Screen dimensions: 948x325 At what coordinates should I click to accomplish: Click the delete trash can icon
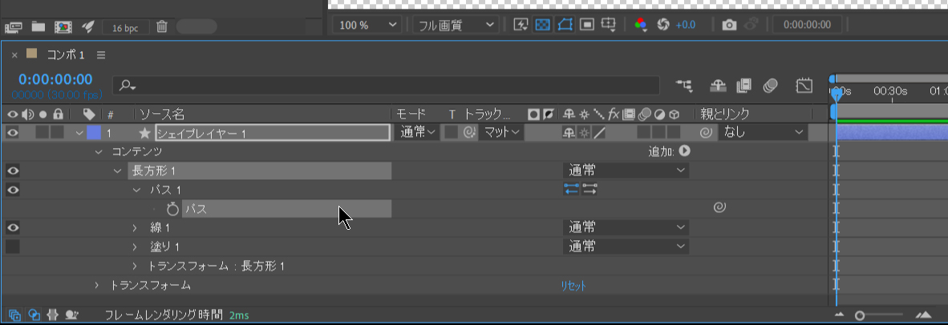[161, 26]
